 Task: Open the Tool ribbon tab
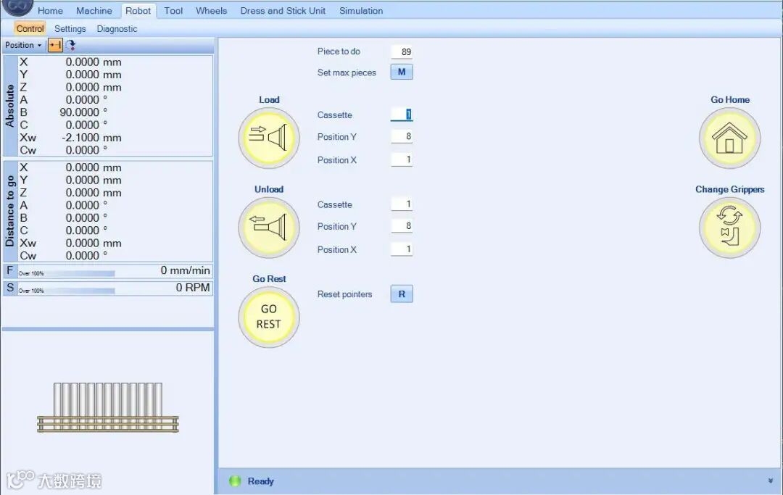pyautogui.click(x=173, y=10)
